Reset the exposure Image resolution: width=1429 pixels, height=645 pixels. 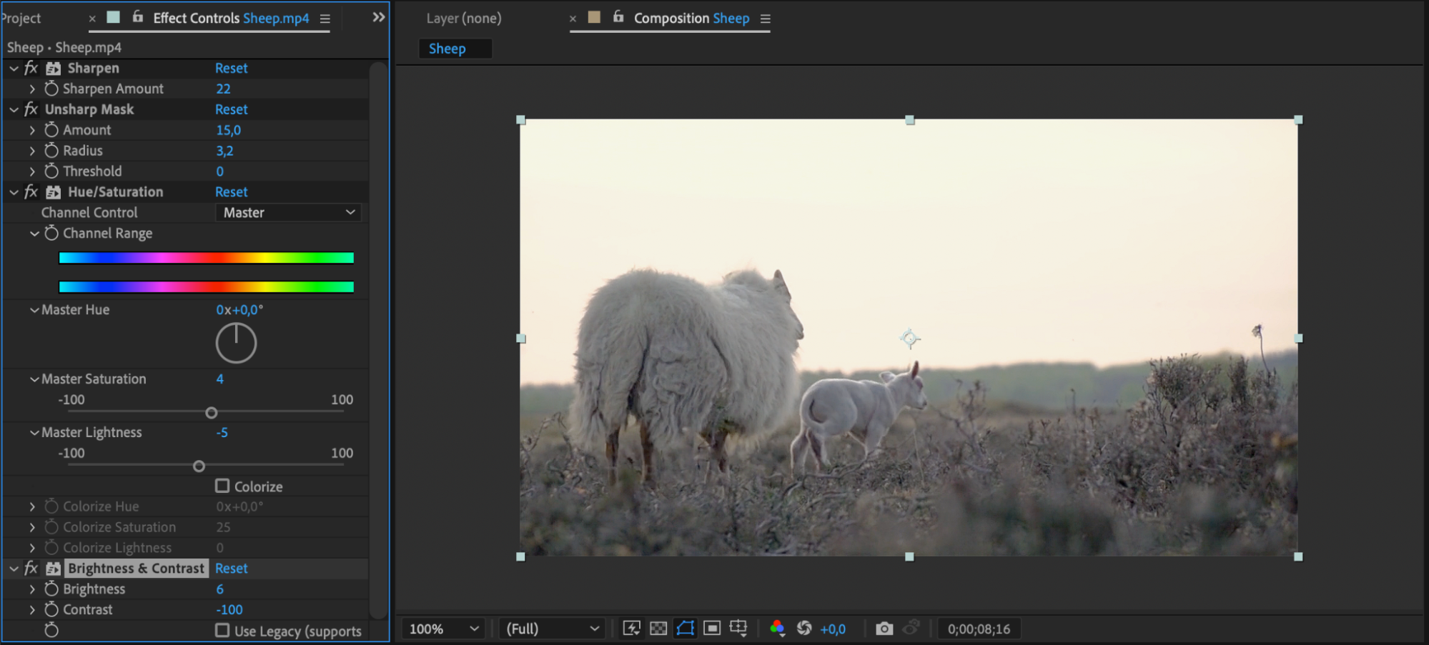804,629
